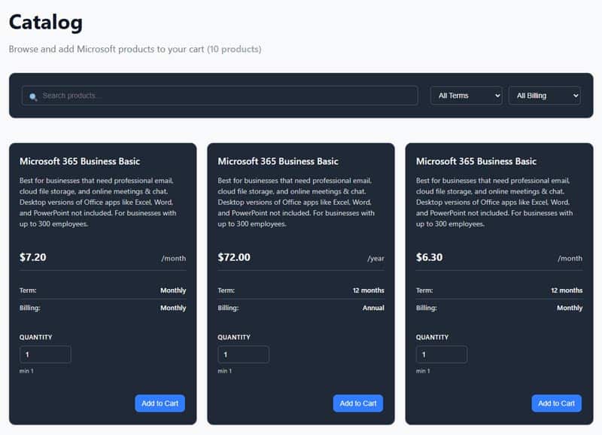Click Billing value Monthly on $7.20 card
This screenshot has width=602, height=435.
click(173, 308)
